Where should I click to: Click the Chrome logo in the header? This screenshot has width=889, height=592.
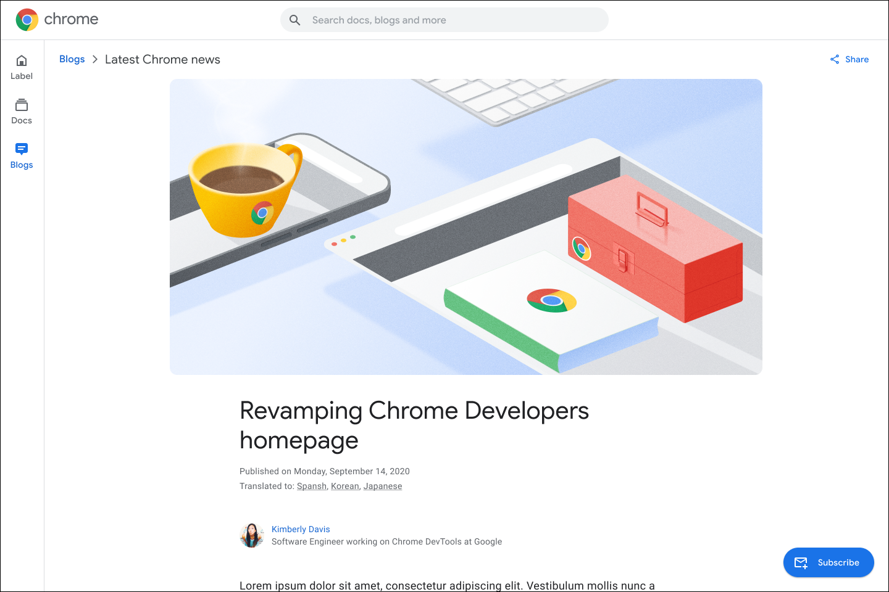[26, 19]
